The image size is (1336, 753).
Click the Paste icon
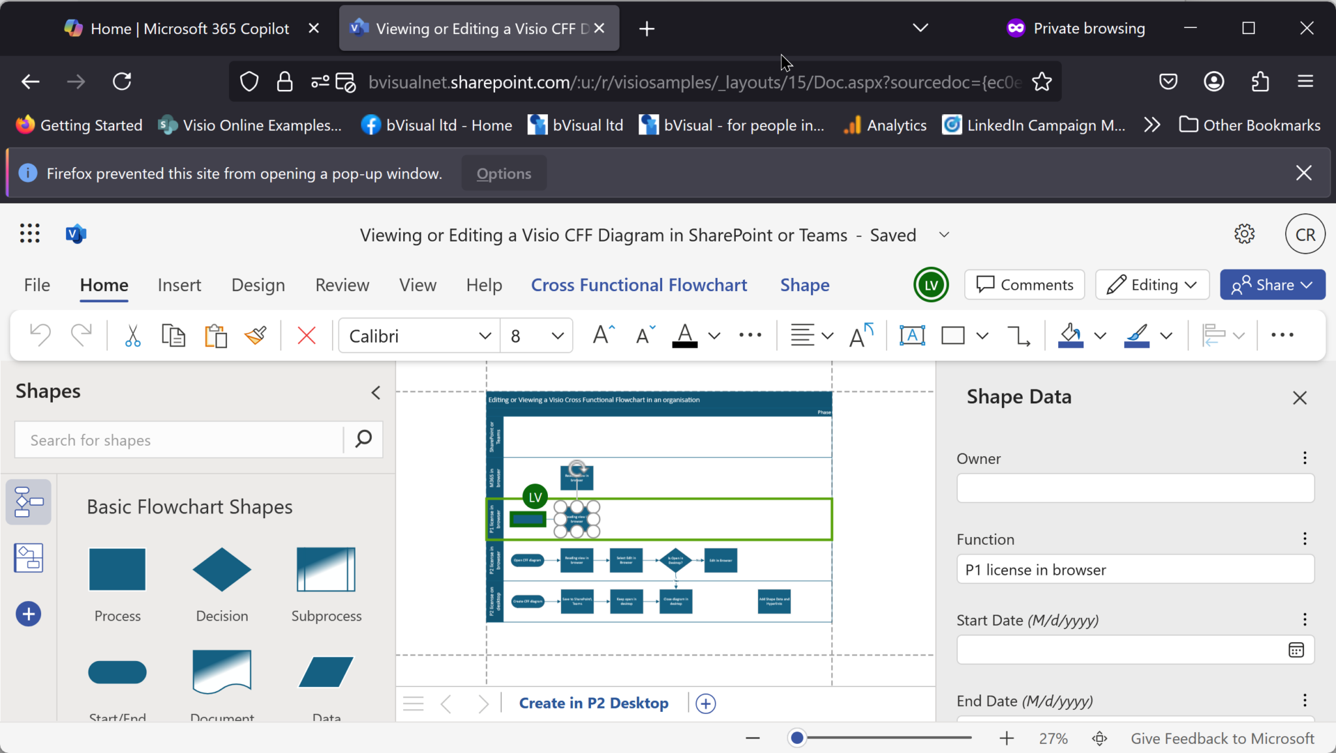[216, 335]
